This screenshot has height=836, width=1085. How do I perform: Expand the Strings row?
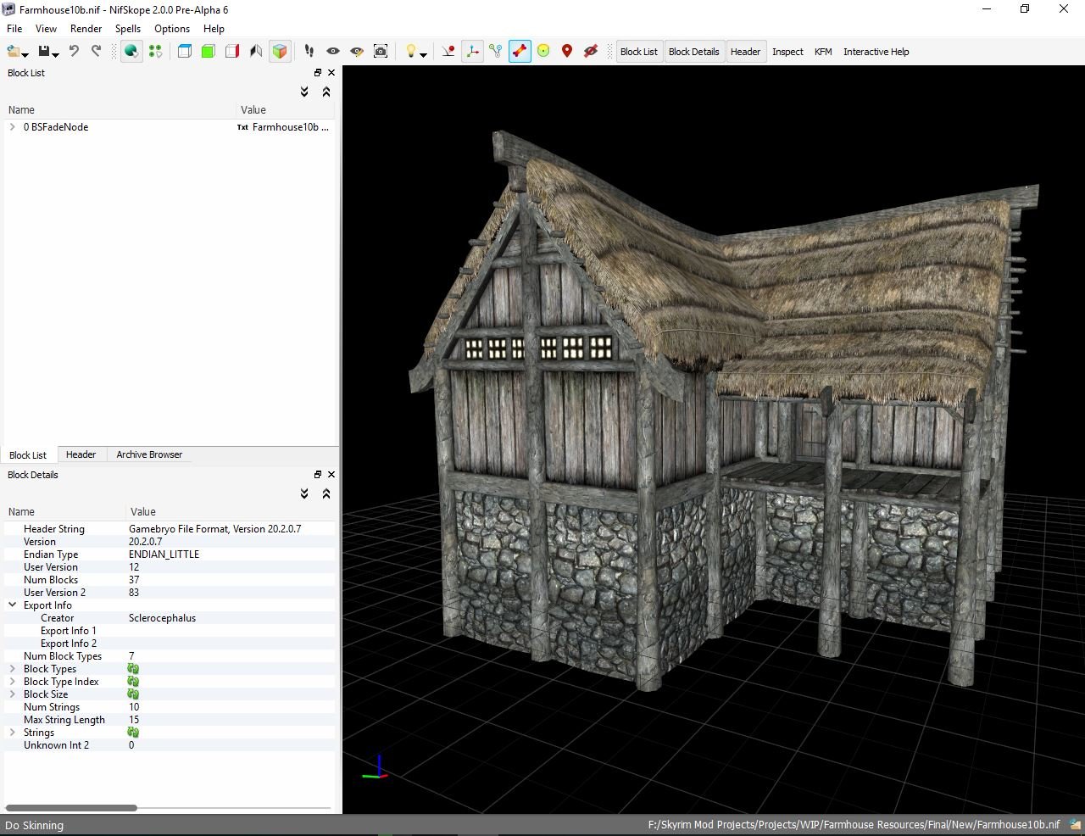tap(12, 733)
